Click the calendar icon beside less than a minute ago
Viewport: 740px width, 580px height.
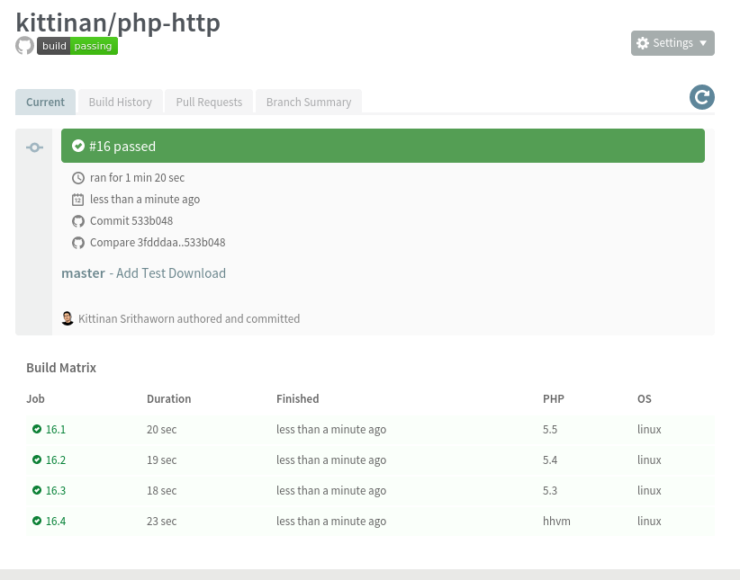(x=77, y=200)
